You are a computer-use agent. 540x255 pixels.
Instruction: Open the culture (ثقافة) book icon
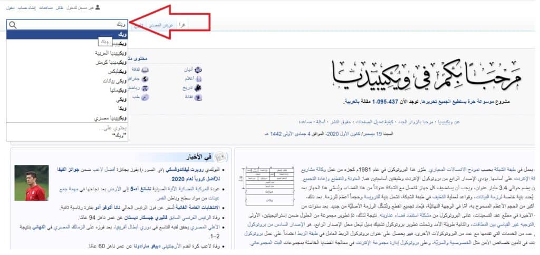click(146, 70)
